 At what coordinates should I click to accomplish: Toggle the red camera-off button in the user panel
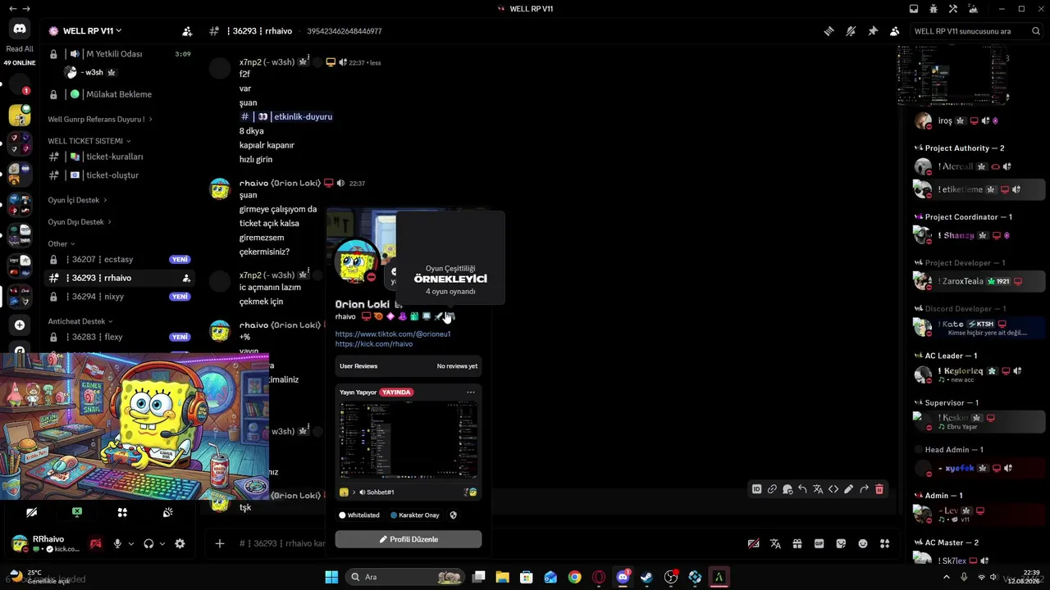96,543
